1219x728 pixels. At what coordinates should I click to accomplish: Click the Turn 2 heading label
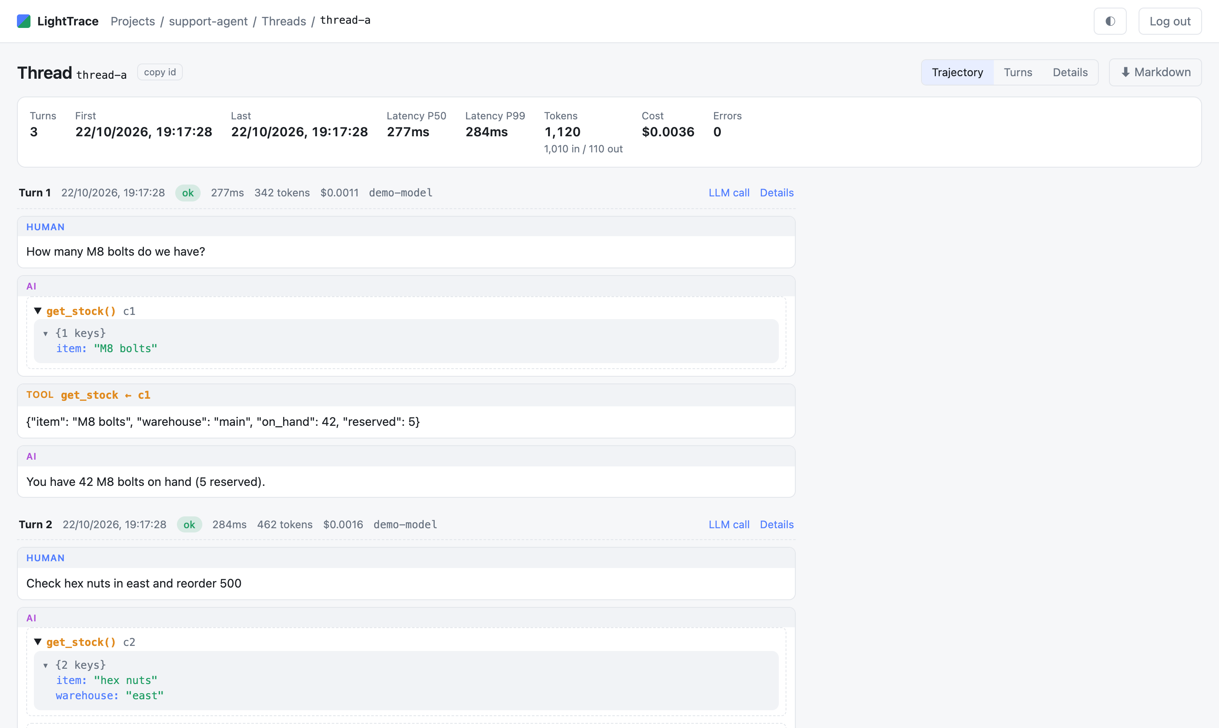tap(35, 524)
